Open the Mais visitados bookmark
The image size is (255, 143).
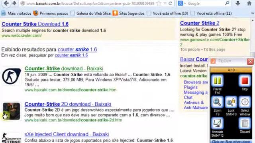click(16, 13)
